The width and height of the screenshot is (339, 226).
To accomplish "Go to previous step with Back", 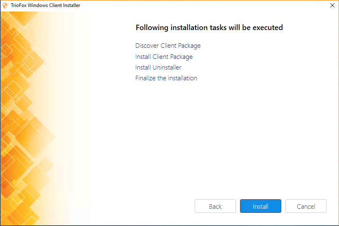I will (x=215, y=206).
